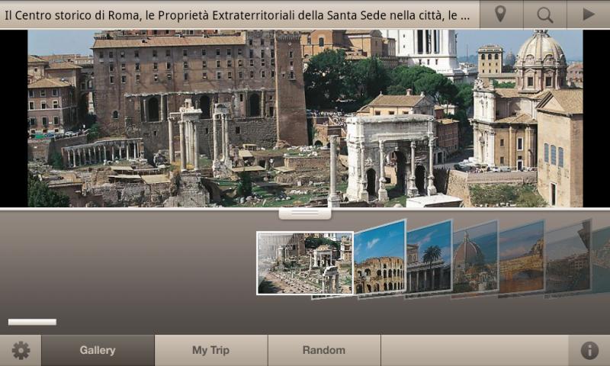Choose the Florence cathedral dome thumbnail
Viewport: 610px width, 366px height.
[x=475, y=259]
